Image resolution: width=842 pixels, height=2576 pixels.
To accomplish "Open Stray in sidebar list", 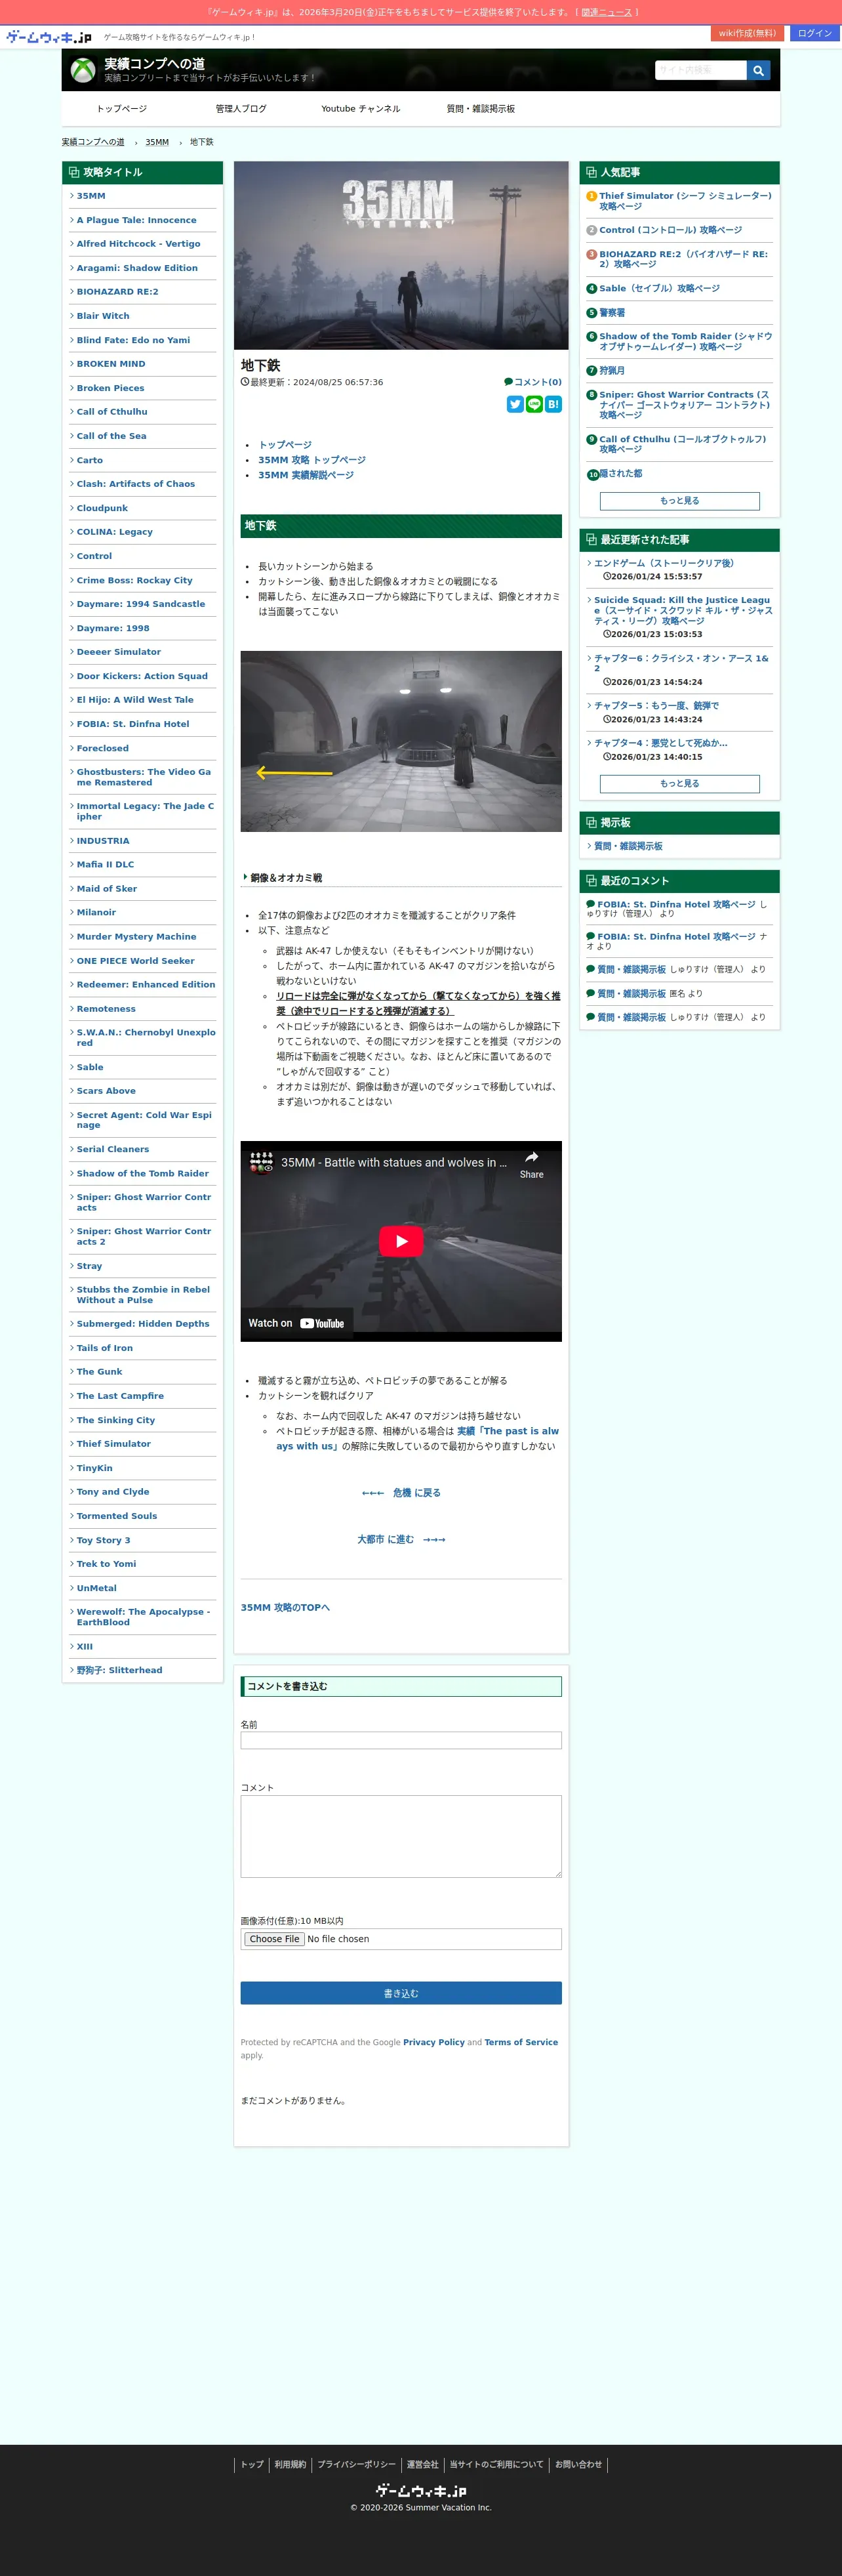I will point(89,1266).
